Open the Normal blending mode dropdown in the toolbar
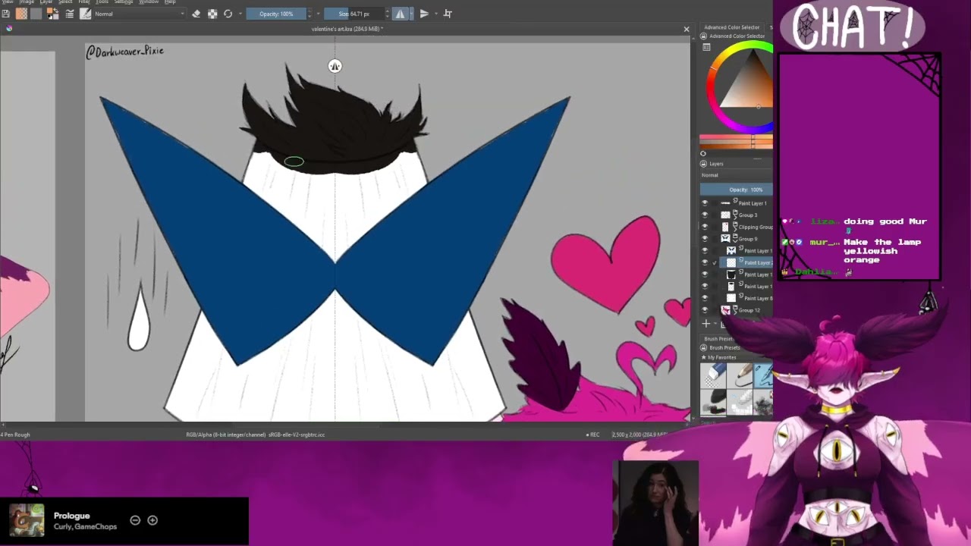 pos(139,14)
